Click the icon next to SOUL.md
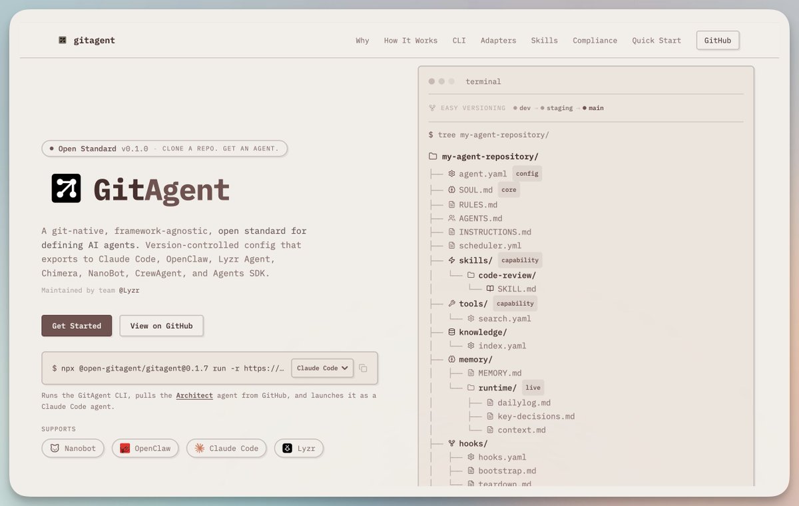The width and height of the screenshot is (799, 506). 451,190
